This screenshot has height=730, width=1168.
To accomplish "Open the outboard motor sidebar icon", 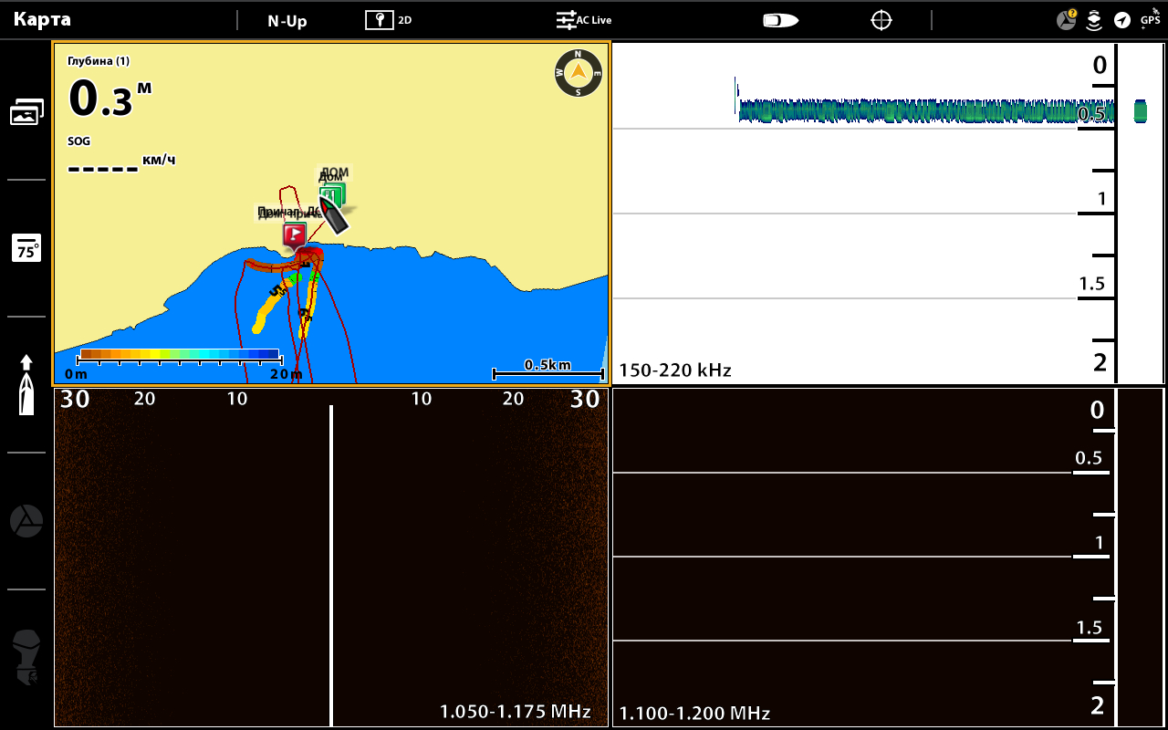I will coord(26,658).
